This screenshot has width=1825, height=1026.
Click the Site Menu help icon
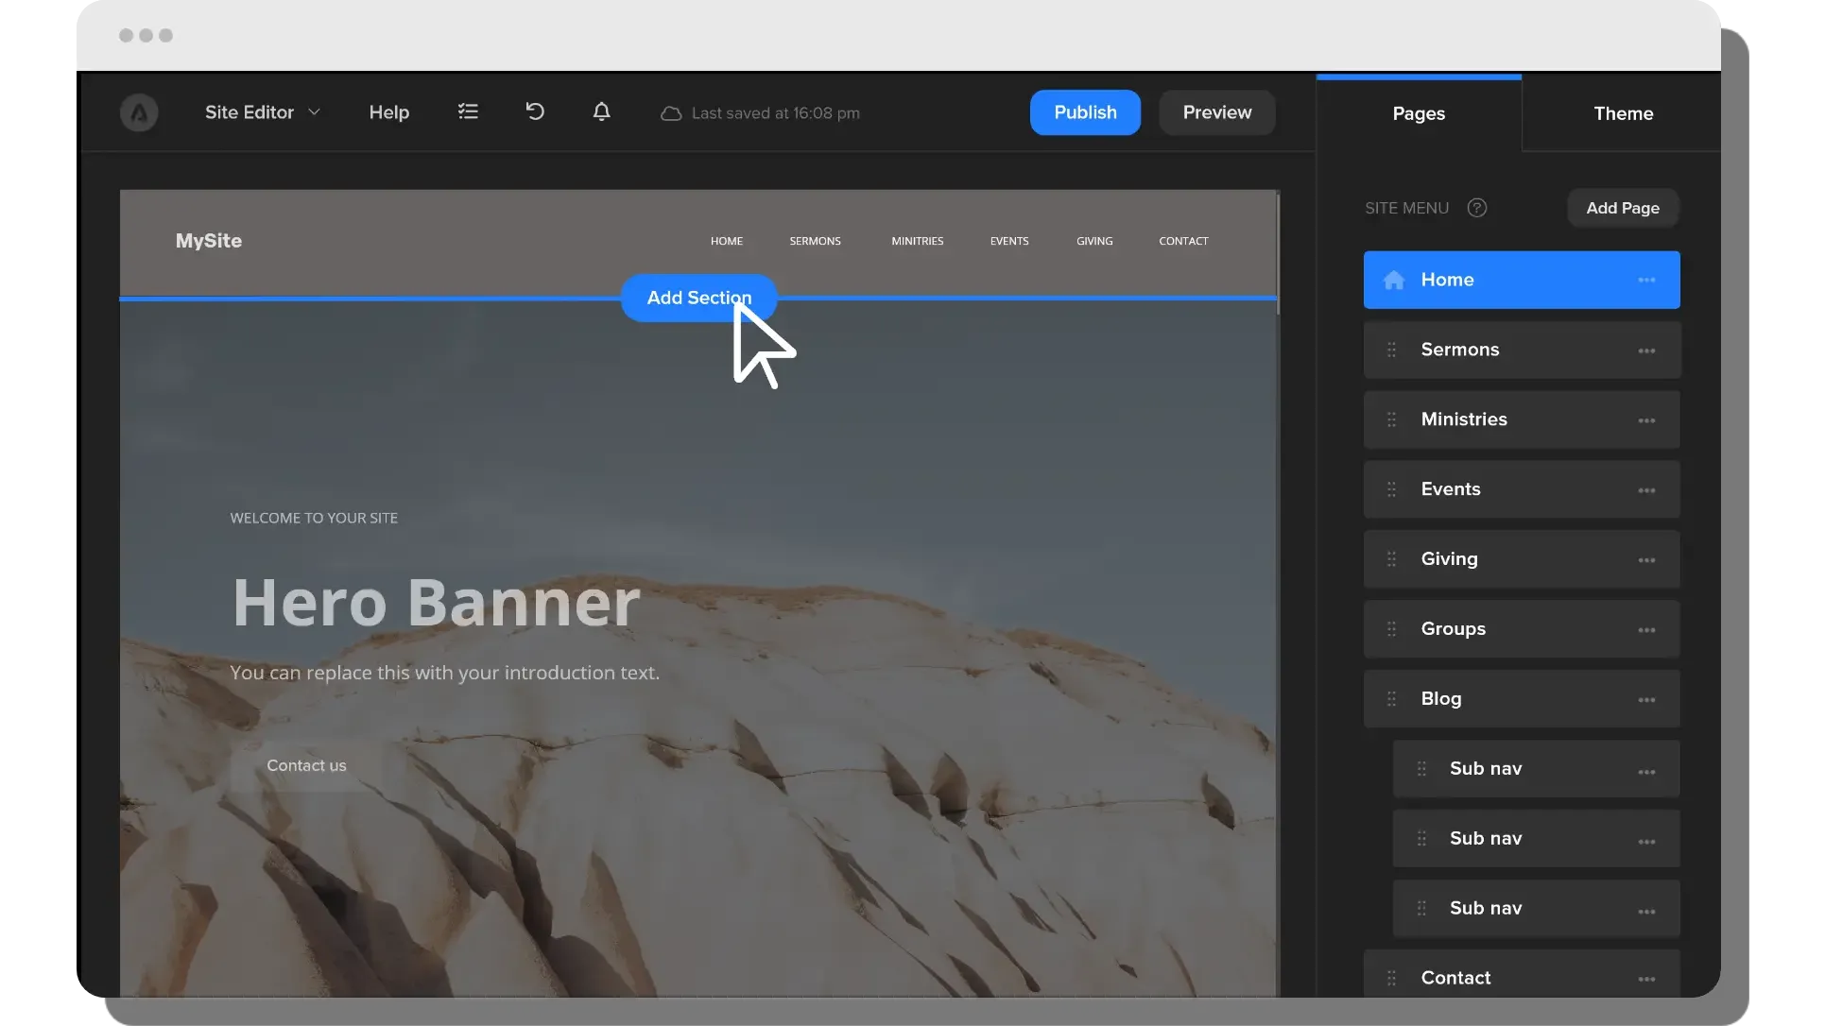(1476, 208)
